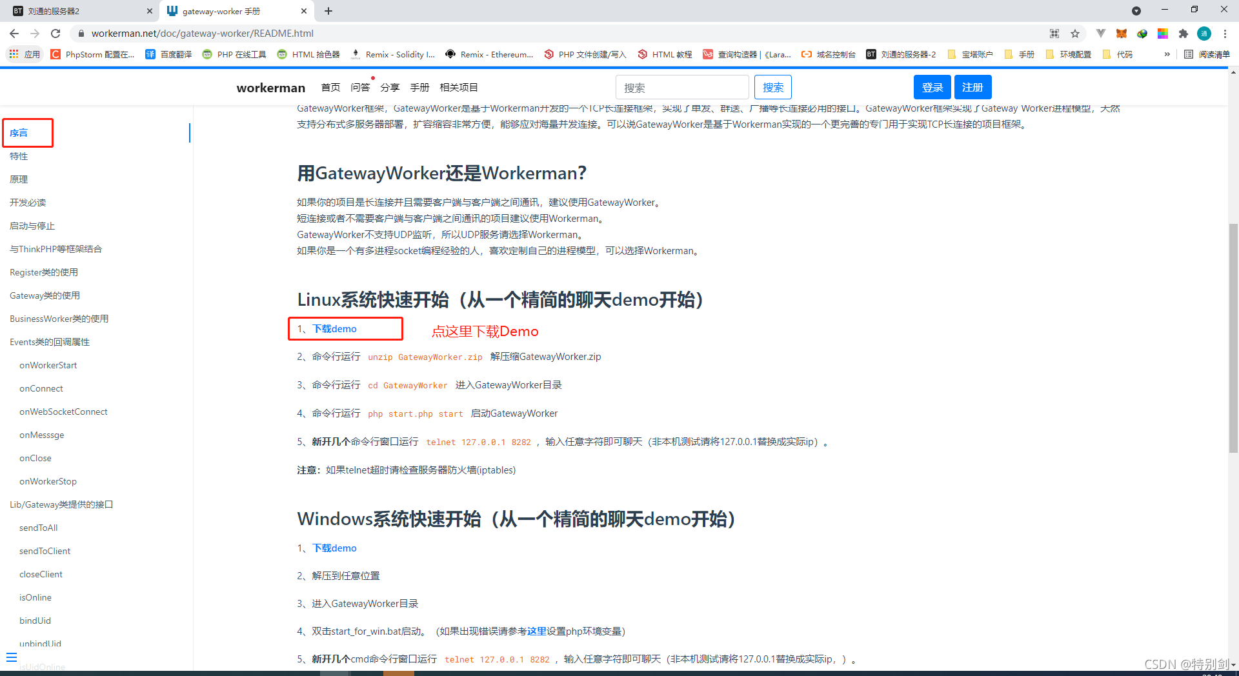
Task: Open onWorkerStart sidebar entry
Action: click(48, 365)
